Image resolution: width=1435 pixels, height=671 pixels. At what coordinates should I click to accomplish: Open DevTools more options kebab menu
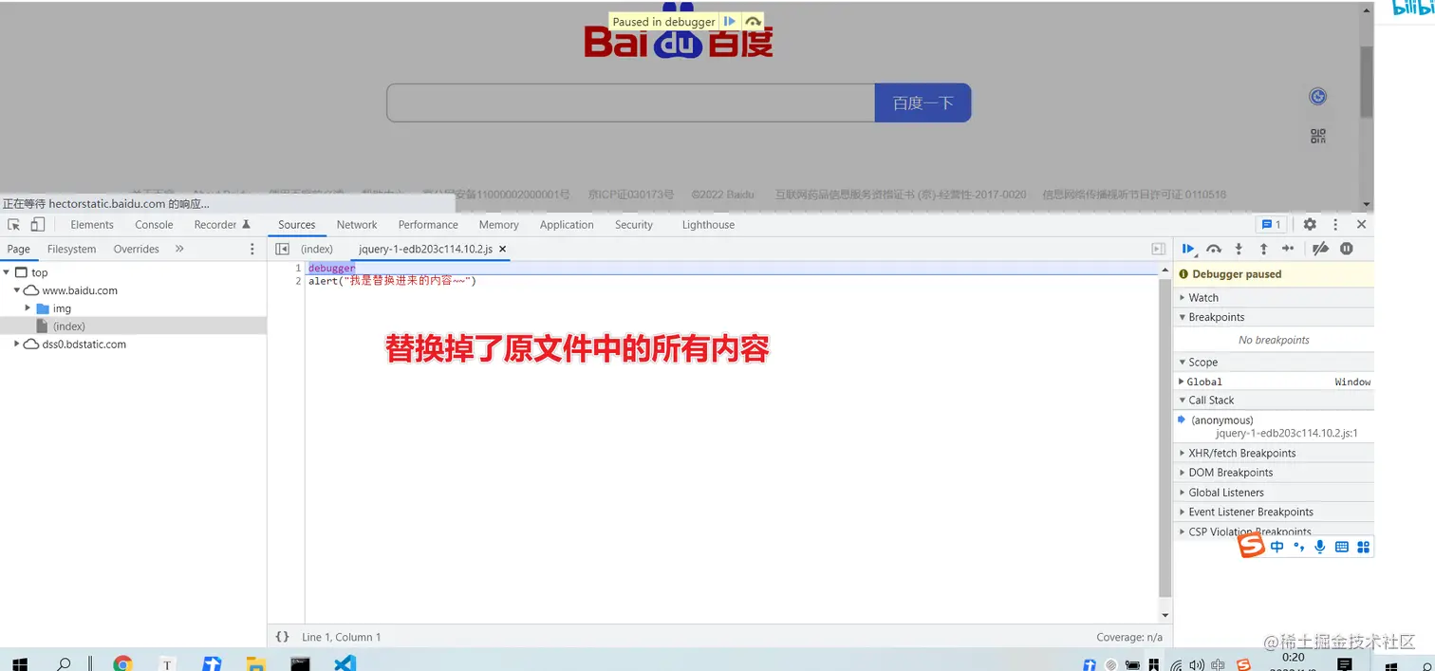1335,225
